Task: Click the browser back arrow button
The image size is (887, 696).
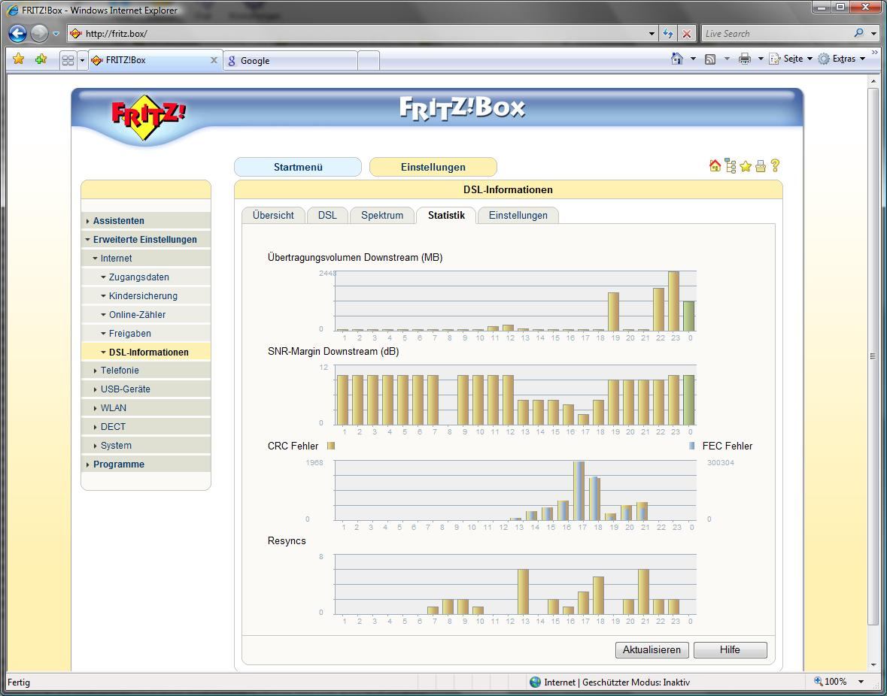Action: (17, 33)
